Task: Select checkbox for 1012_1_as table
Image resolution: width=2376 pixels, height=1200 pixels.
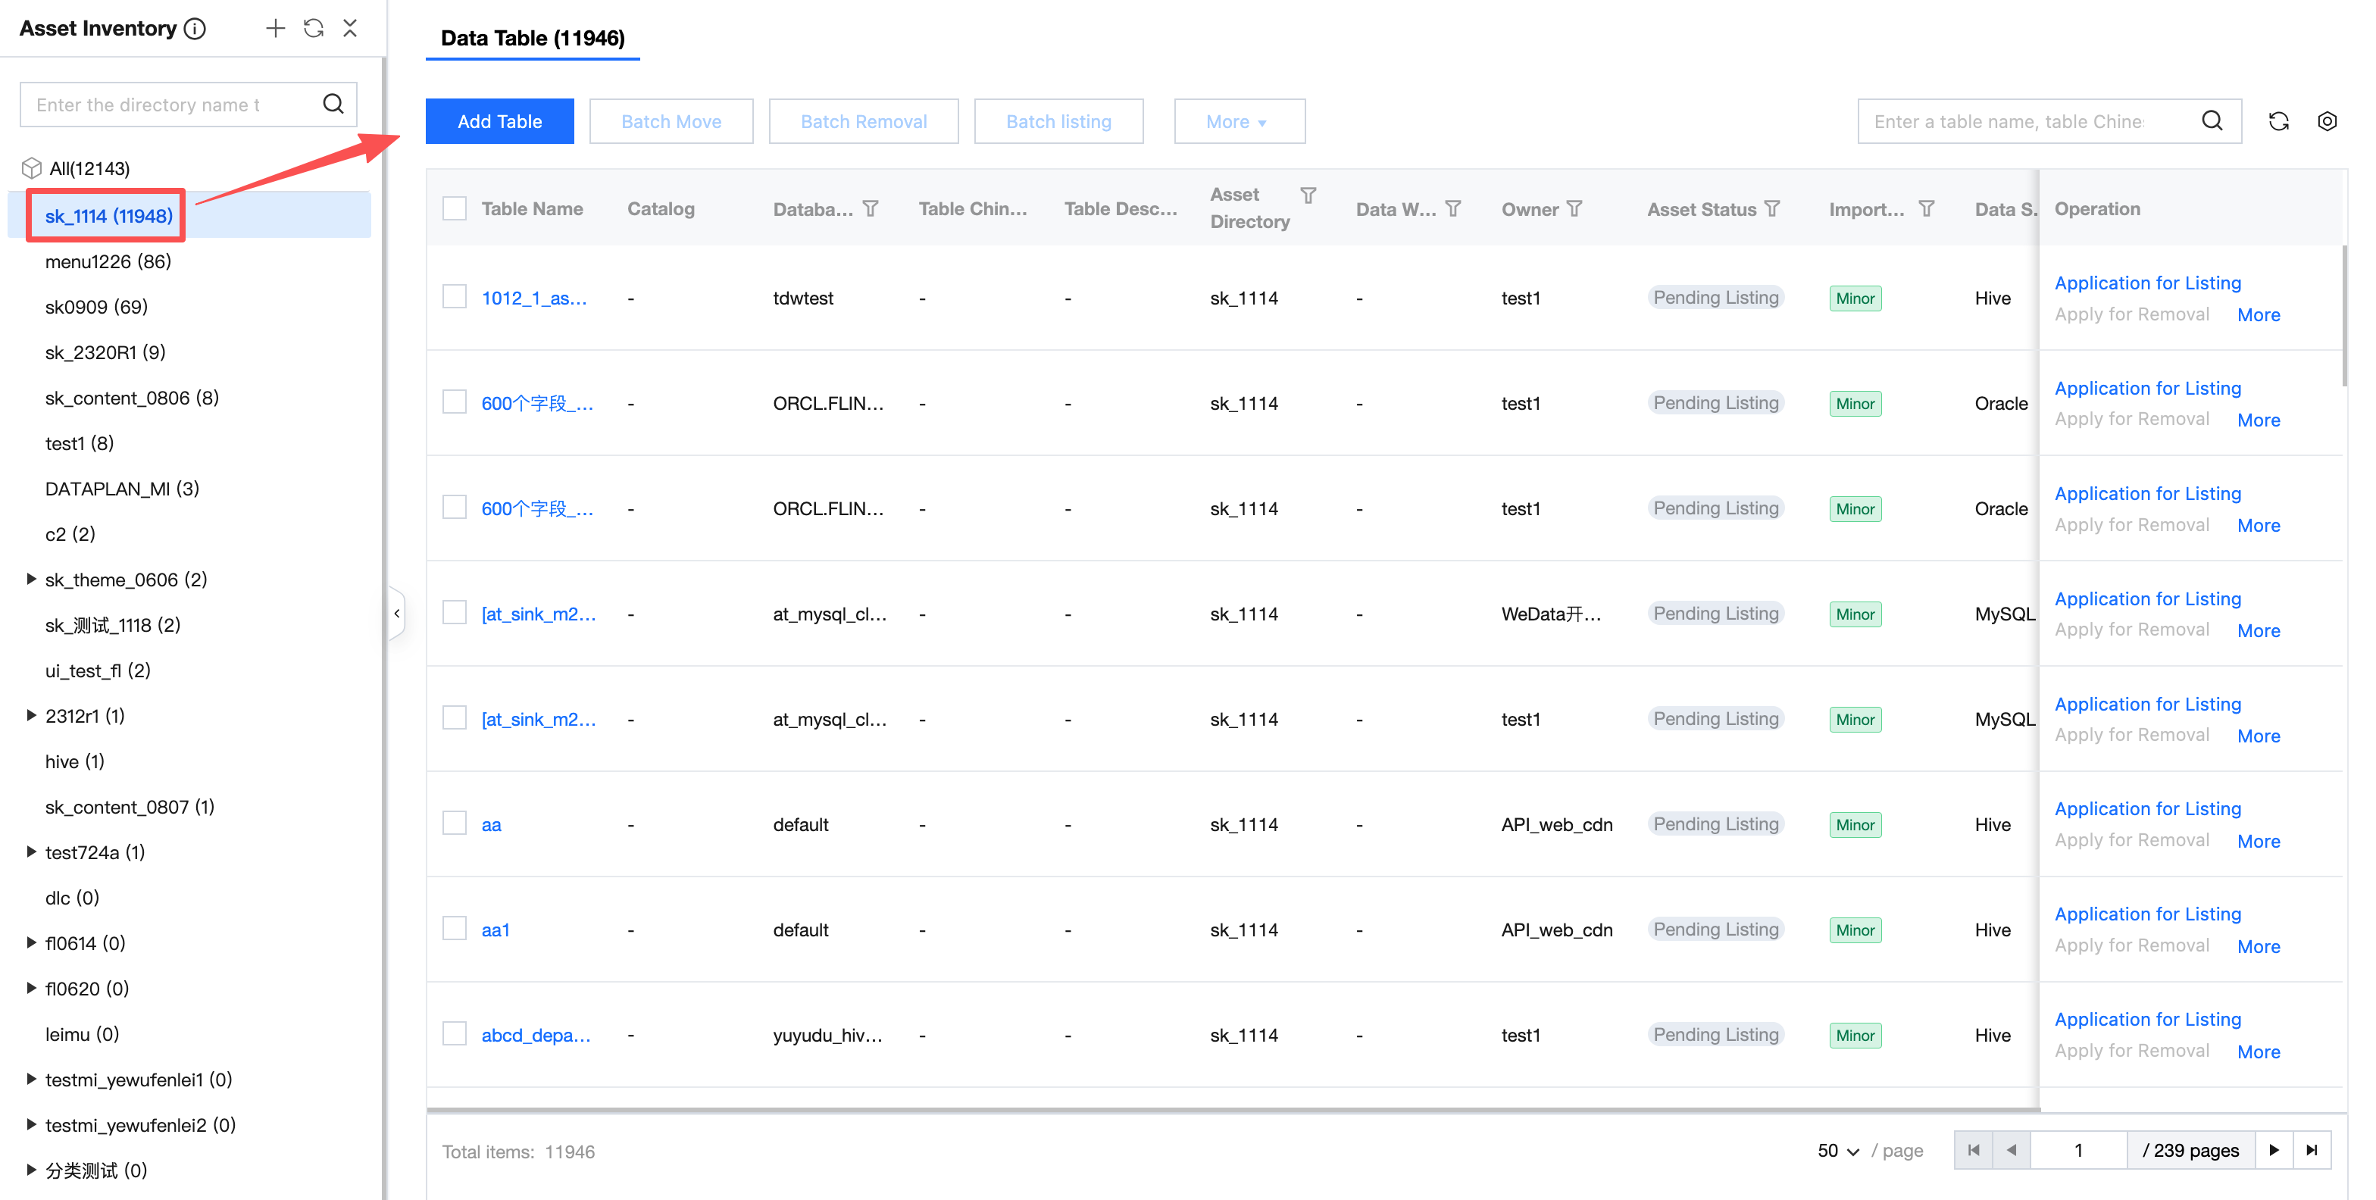Action: [455, 297]
